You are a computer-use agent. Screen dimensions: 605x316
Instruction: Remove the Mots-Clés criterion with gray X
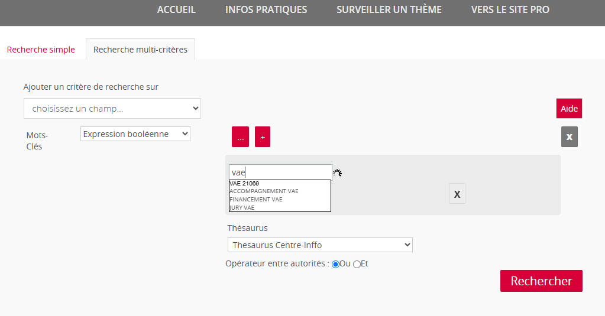click(569, 137)
